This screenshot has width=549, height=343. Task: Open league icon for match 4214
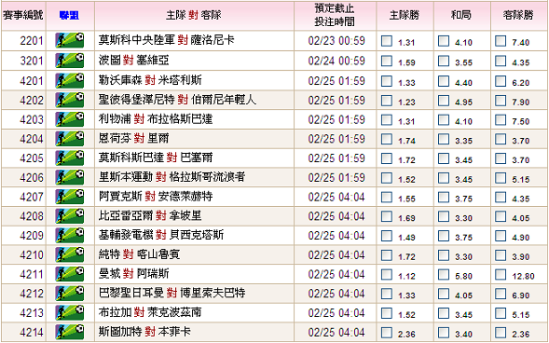pos(70,332)
